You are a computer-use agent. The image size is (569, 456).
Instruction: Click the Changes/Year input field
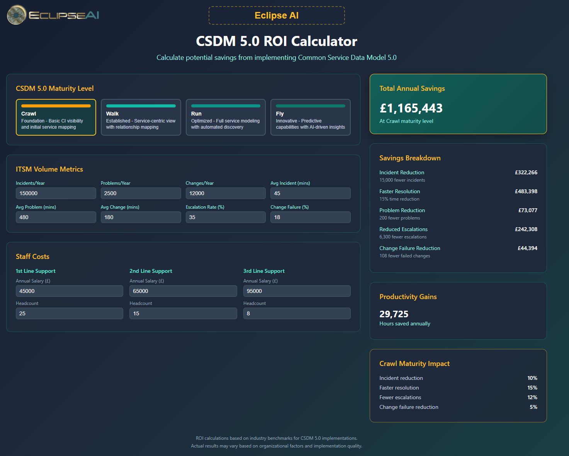226,193
